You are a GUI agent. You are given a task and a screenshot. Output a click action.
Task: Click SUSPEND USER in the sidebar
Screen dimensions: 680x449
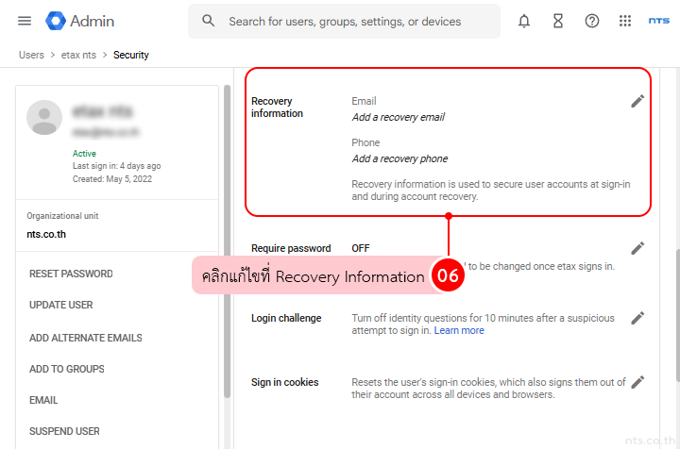tap(64, 431)
